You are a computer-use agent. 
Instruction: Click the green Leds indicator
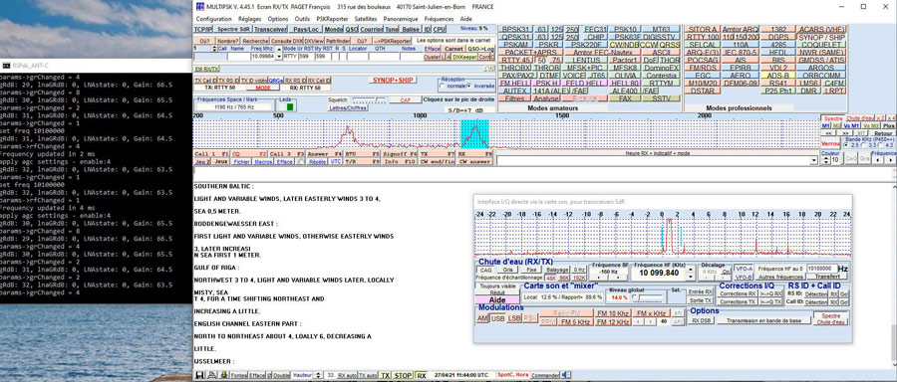tap(290, 106)
